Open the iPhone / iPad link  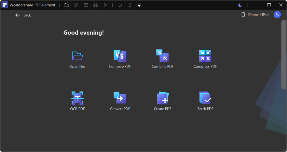click(255, 15)
